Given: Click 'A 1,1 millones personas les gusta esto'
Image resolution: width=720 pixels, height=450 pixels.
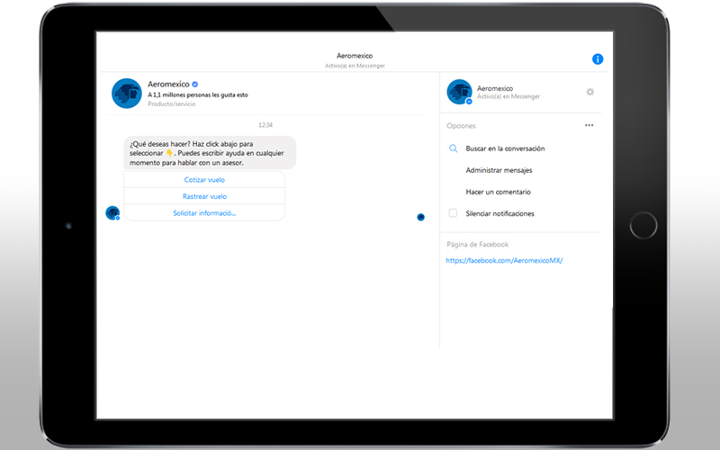Looking at the screenshot, I should click(x=198, y=95).
